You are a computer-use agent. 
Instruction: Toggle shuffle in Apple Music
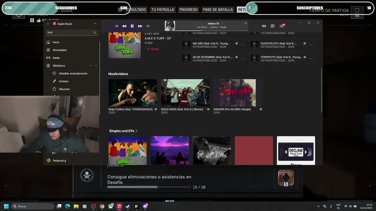(x=116, y=26)
